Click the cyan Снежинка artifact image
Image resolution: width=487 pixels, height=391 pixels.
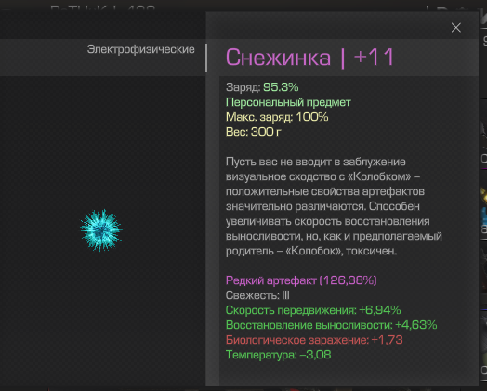[x=101, y=230]
